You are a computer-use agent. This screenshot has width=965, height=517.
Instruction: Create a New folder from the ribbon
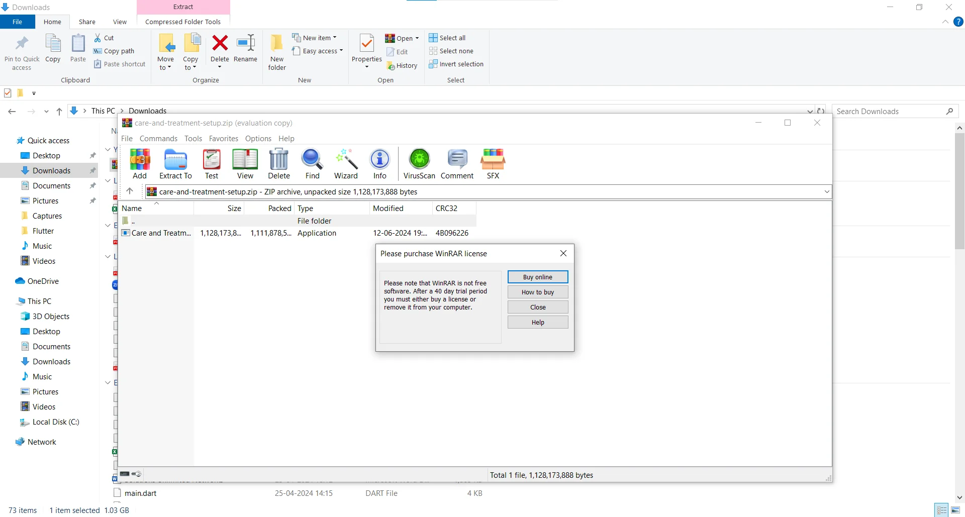[277, 52]
